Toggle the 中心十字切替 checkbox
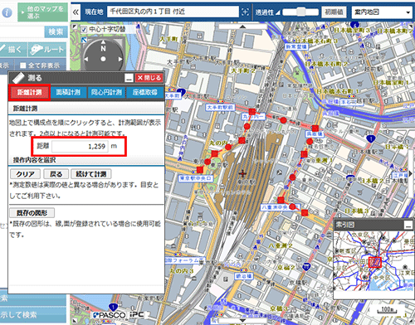415x325 pixels. click(84, 29)
